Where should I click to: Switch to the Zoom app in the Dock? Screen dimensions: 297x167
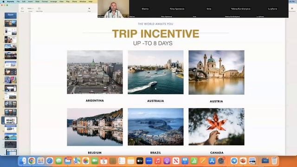pos(149,161)
